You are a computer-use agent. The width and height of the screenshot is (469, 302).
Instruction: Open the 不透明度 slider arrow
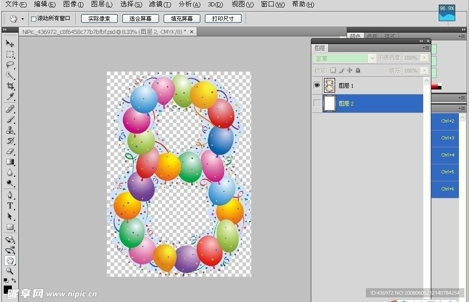[x=424, y=58]
